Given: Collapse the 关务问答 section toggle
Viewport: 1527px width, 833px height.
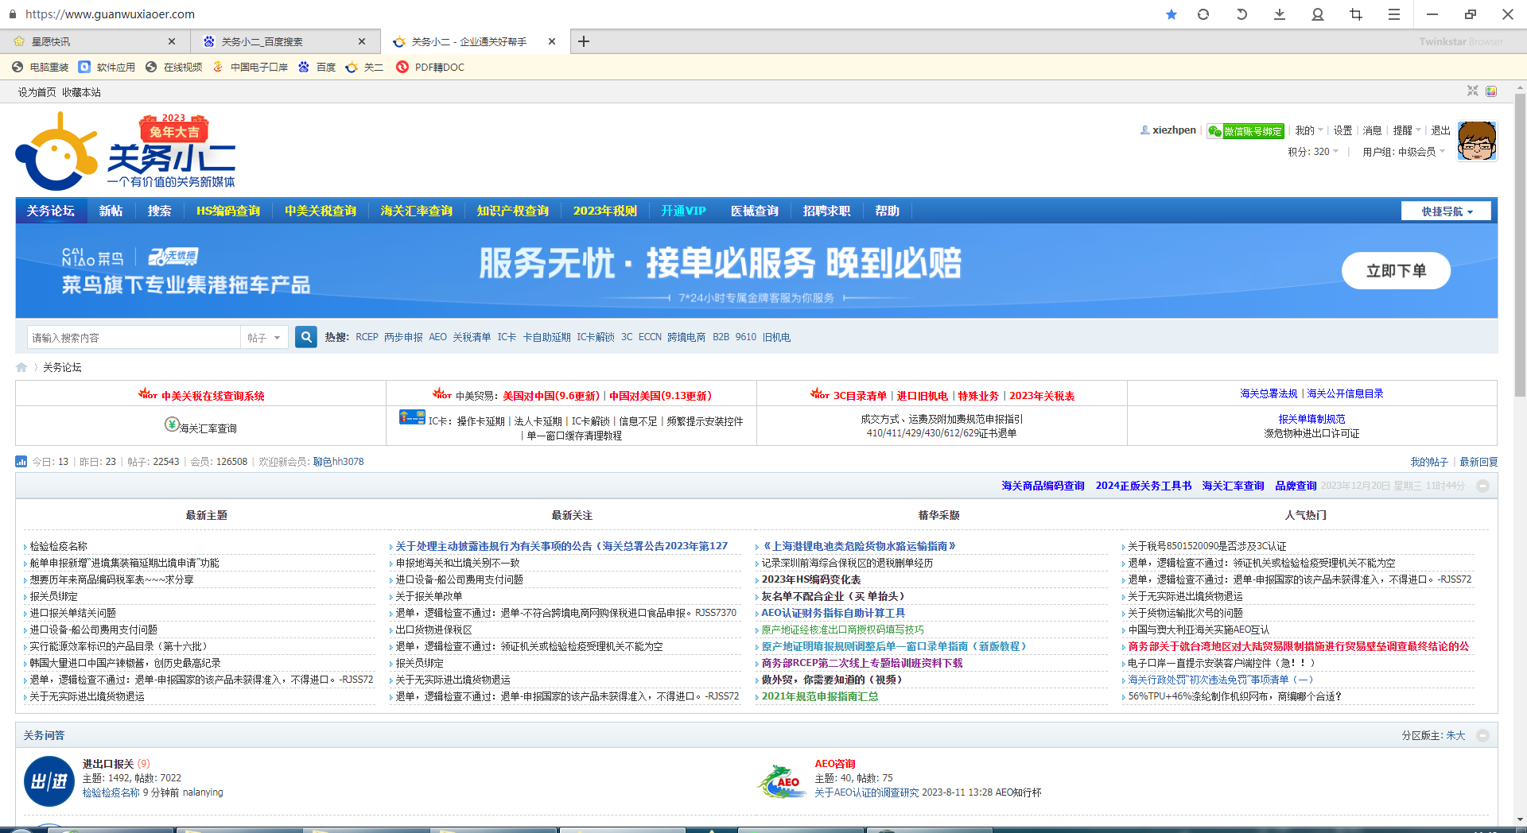Looking at the screenshot, I should 1482,735.
